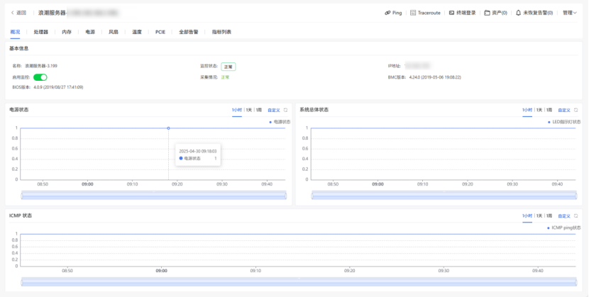Select 1小时 range in 电源状态 chart
This screenshot has width=589, height=297.
pos(236,111)
